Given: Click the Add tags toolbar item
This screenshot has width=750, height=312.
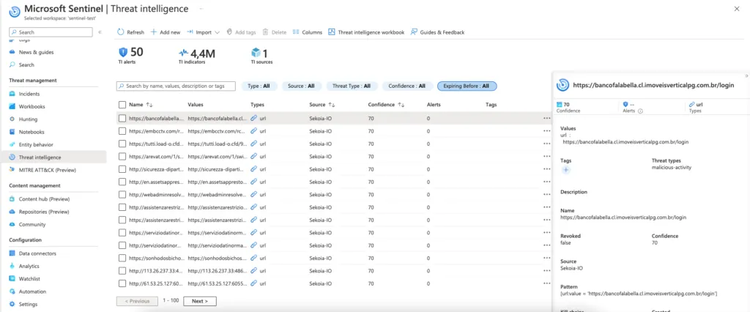Looking at the screenshot, I should (241, 32).
